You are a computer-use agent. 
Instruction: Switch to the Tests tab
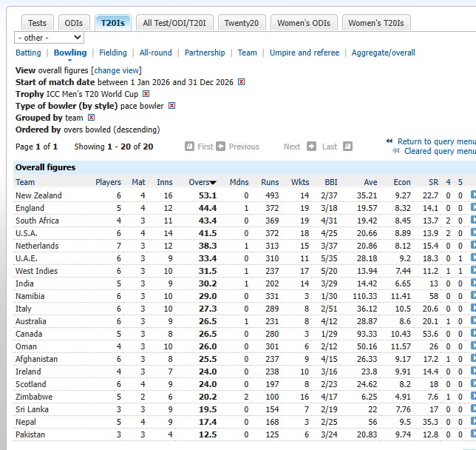pos(37,23)
